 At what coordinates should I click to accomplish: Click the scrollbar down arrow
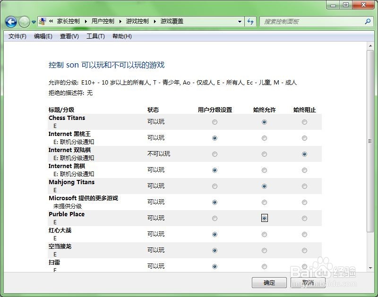370,268
